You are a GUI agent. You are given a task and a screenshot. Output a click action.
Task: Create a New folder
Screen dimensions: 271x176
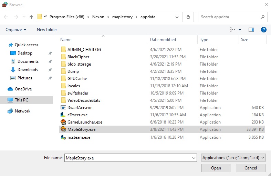(x=47, y=30)
